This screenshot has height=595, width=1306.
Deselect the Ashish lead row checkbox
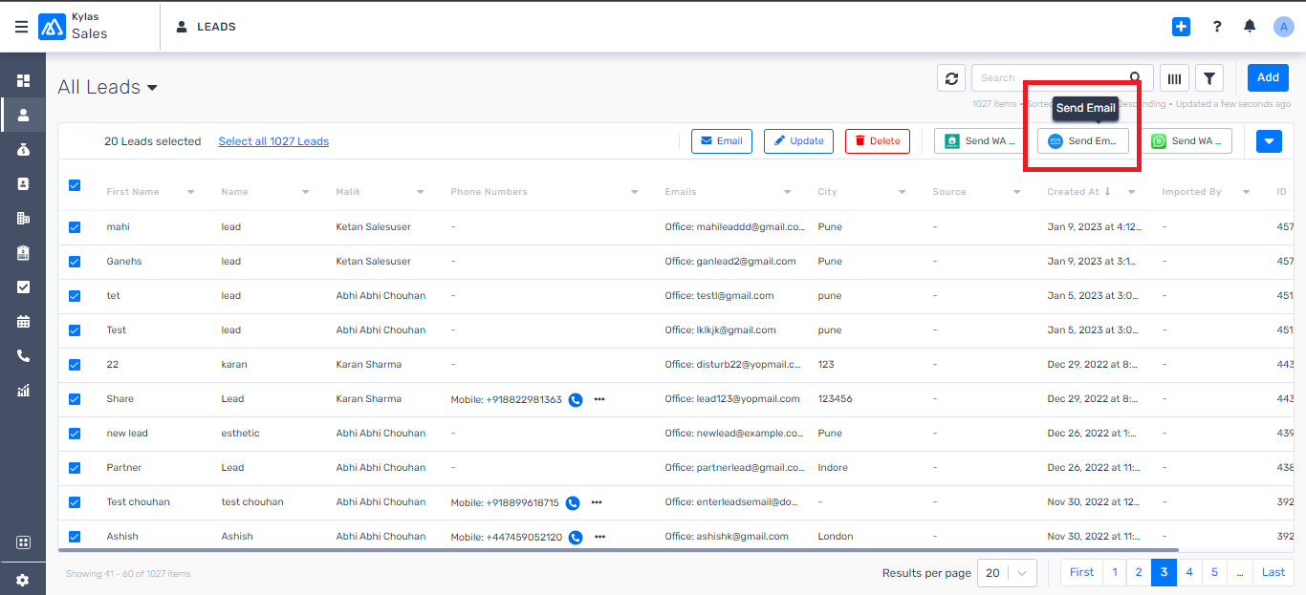(75, 537)
